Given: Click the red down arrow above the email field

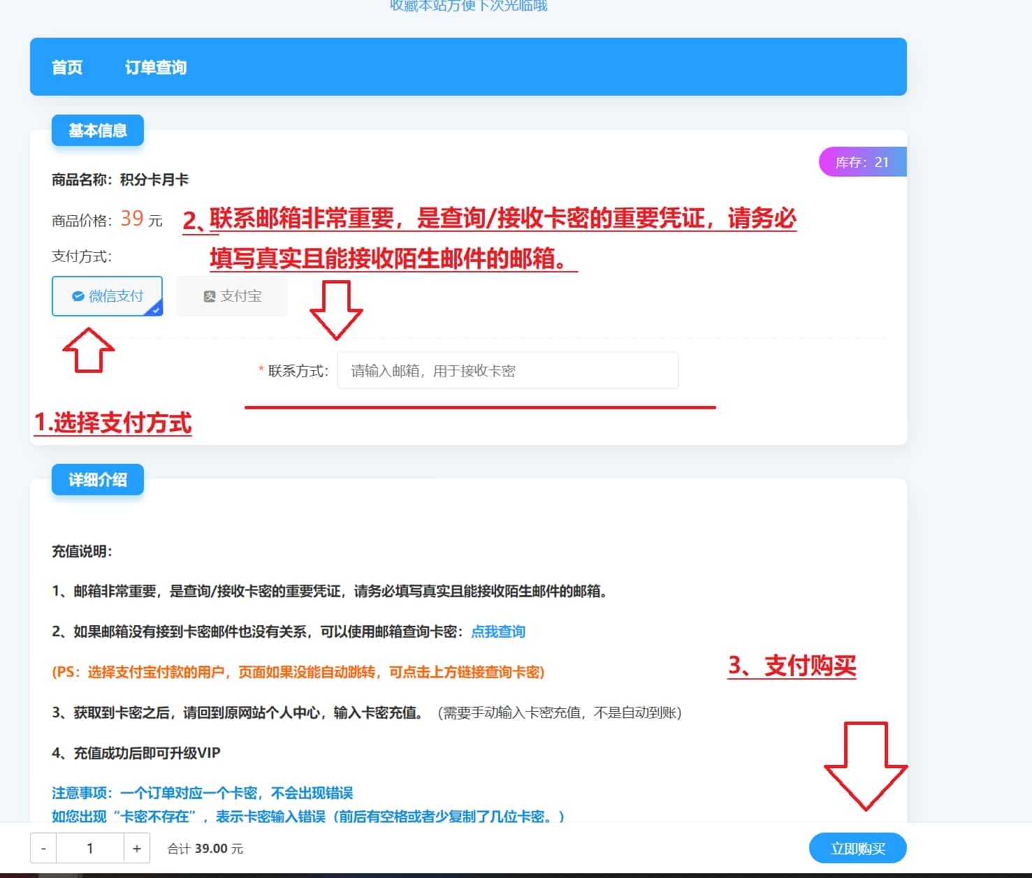Looking at the screenshot, I should pos(336,309).
